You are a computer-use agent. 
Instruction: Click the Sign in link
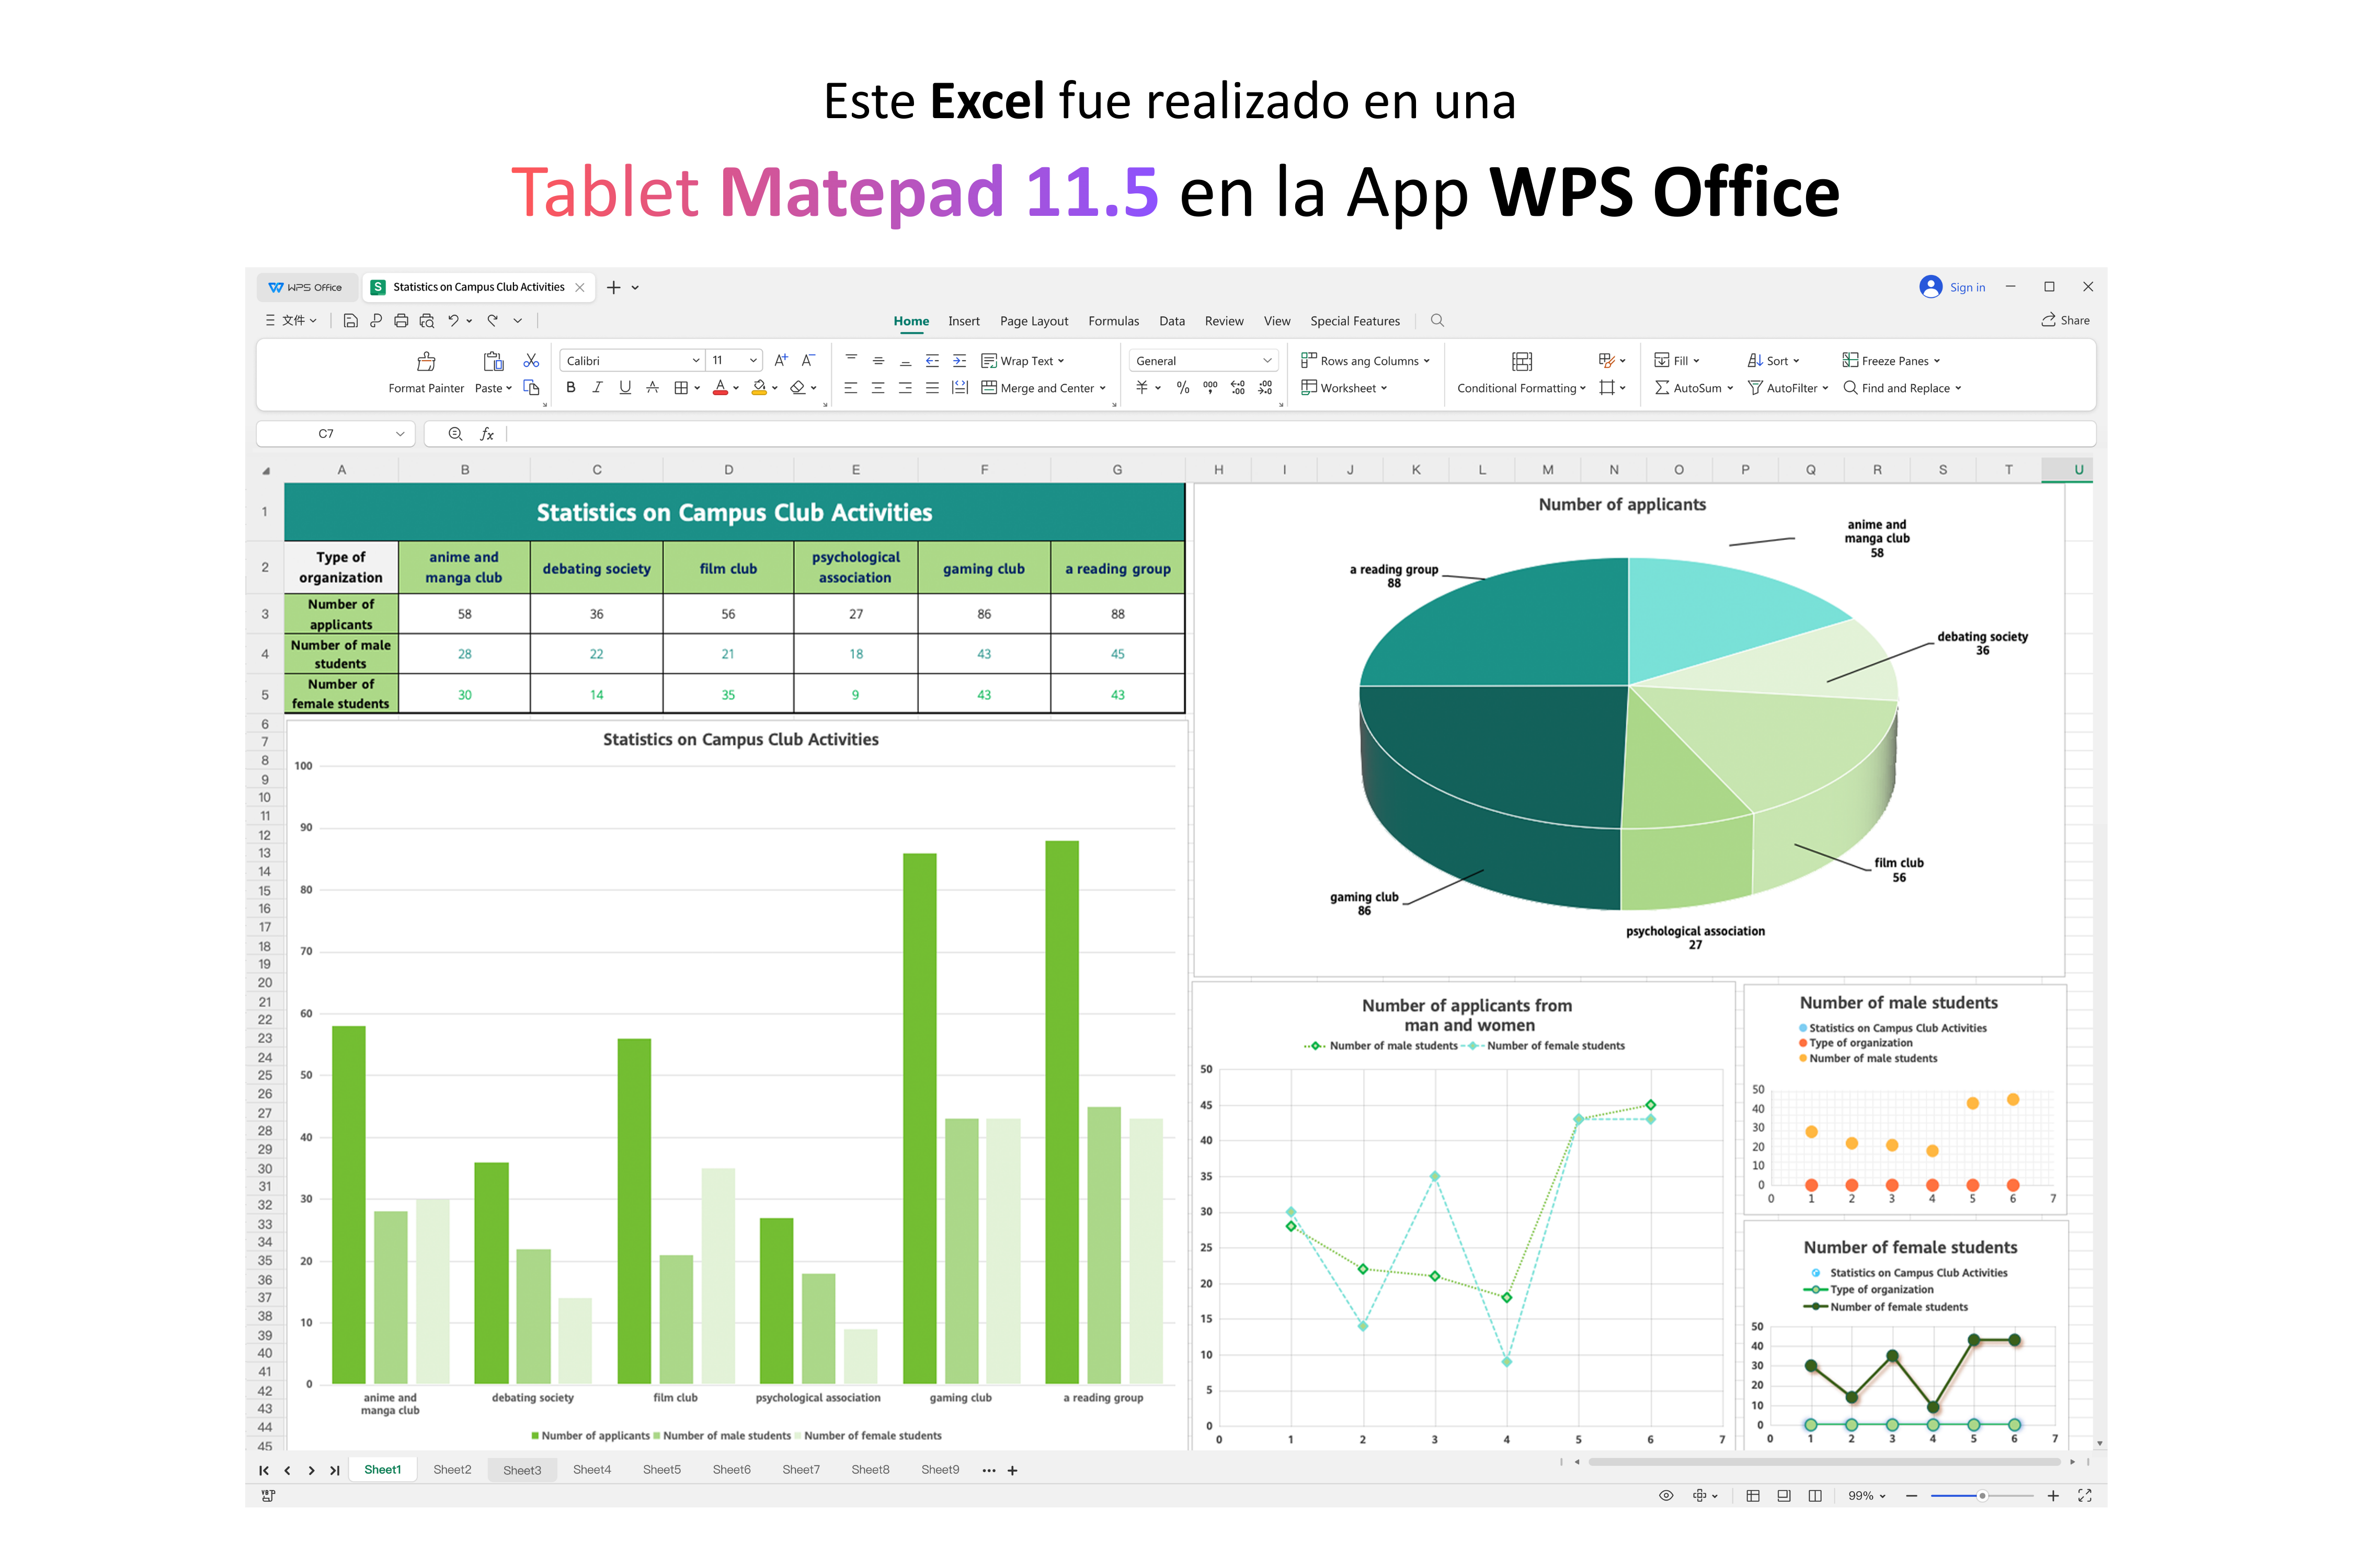pyautogui.click(x=1967, y=287)
